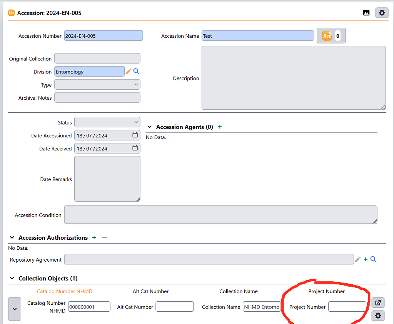Screen dimensions: 394x324
Task: Search for a Division with the magnifier icon
Action: 136,72
